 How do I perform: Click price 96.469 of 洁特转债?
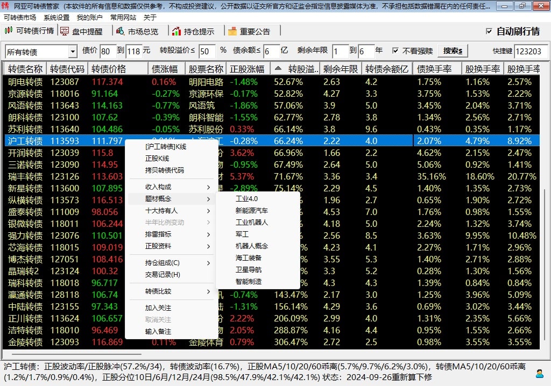point(105,331)
